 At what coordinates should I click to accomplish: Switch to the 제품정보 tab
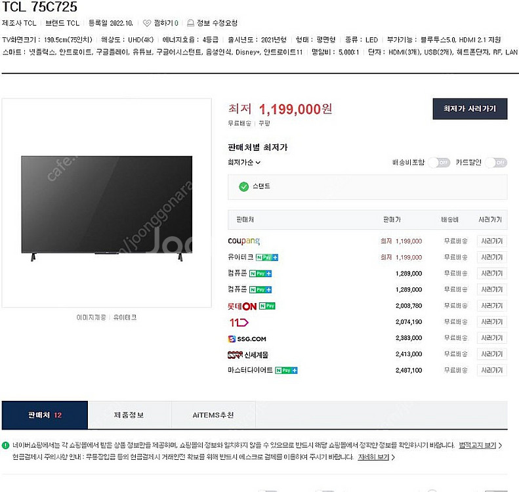click(129, 415)
